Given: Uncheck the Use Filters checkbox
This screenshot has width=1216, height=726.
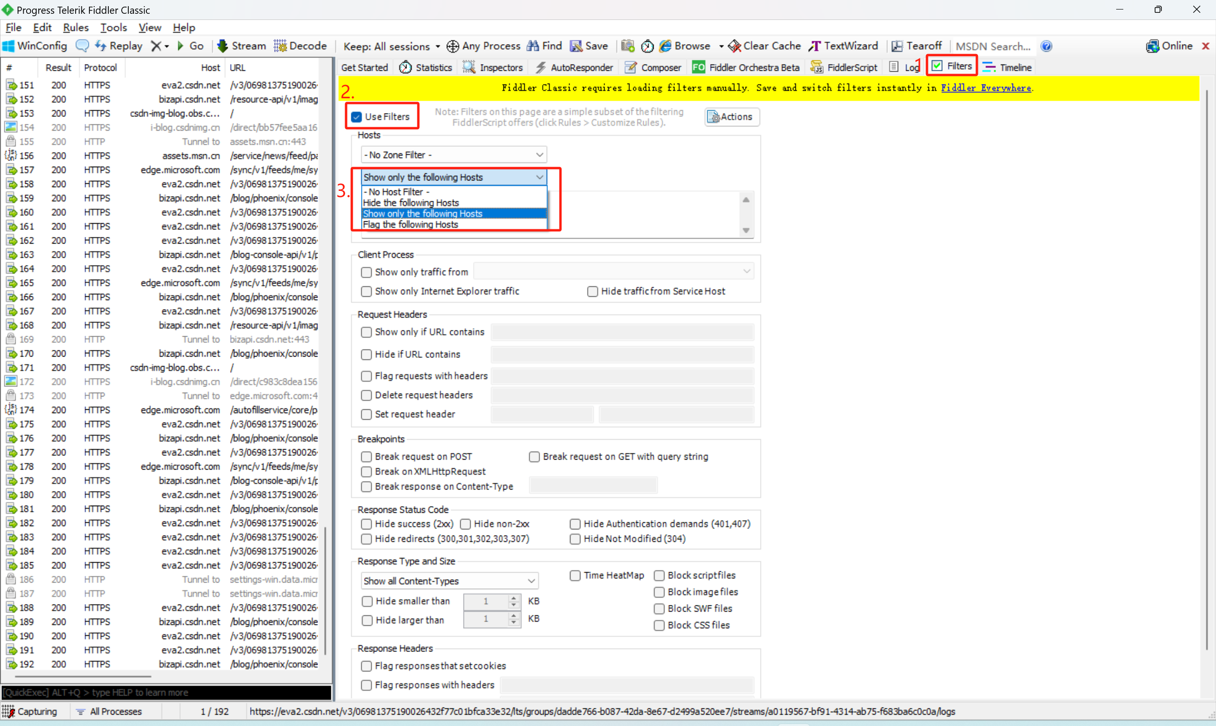Looking at the screenshot, I should click(x=357, y=117).
